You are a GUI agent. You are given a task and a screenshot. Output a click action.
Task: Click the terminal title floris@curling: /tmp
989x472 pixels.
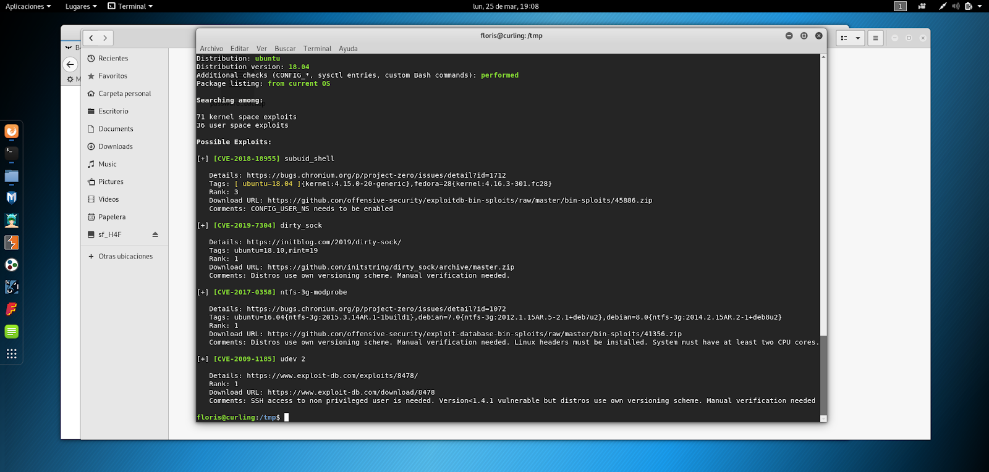click(x=511, y=36)
